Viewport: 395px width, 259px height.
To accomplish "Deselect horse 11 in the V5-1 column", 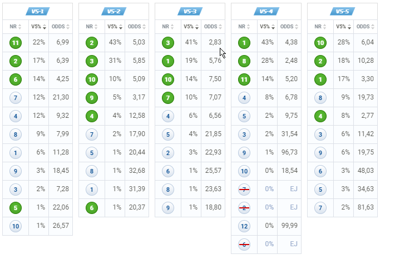I will click(x=16, y=43).
